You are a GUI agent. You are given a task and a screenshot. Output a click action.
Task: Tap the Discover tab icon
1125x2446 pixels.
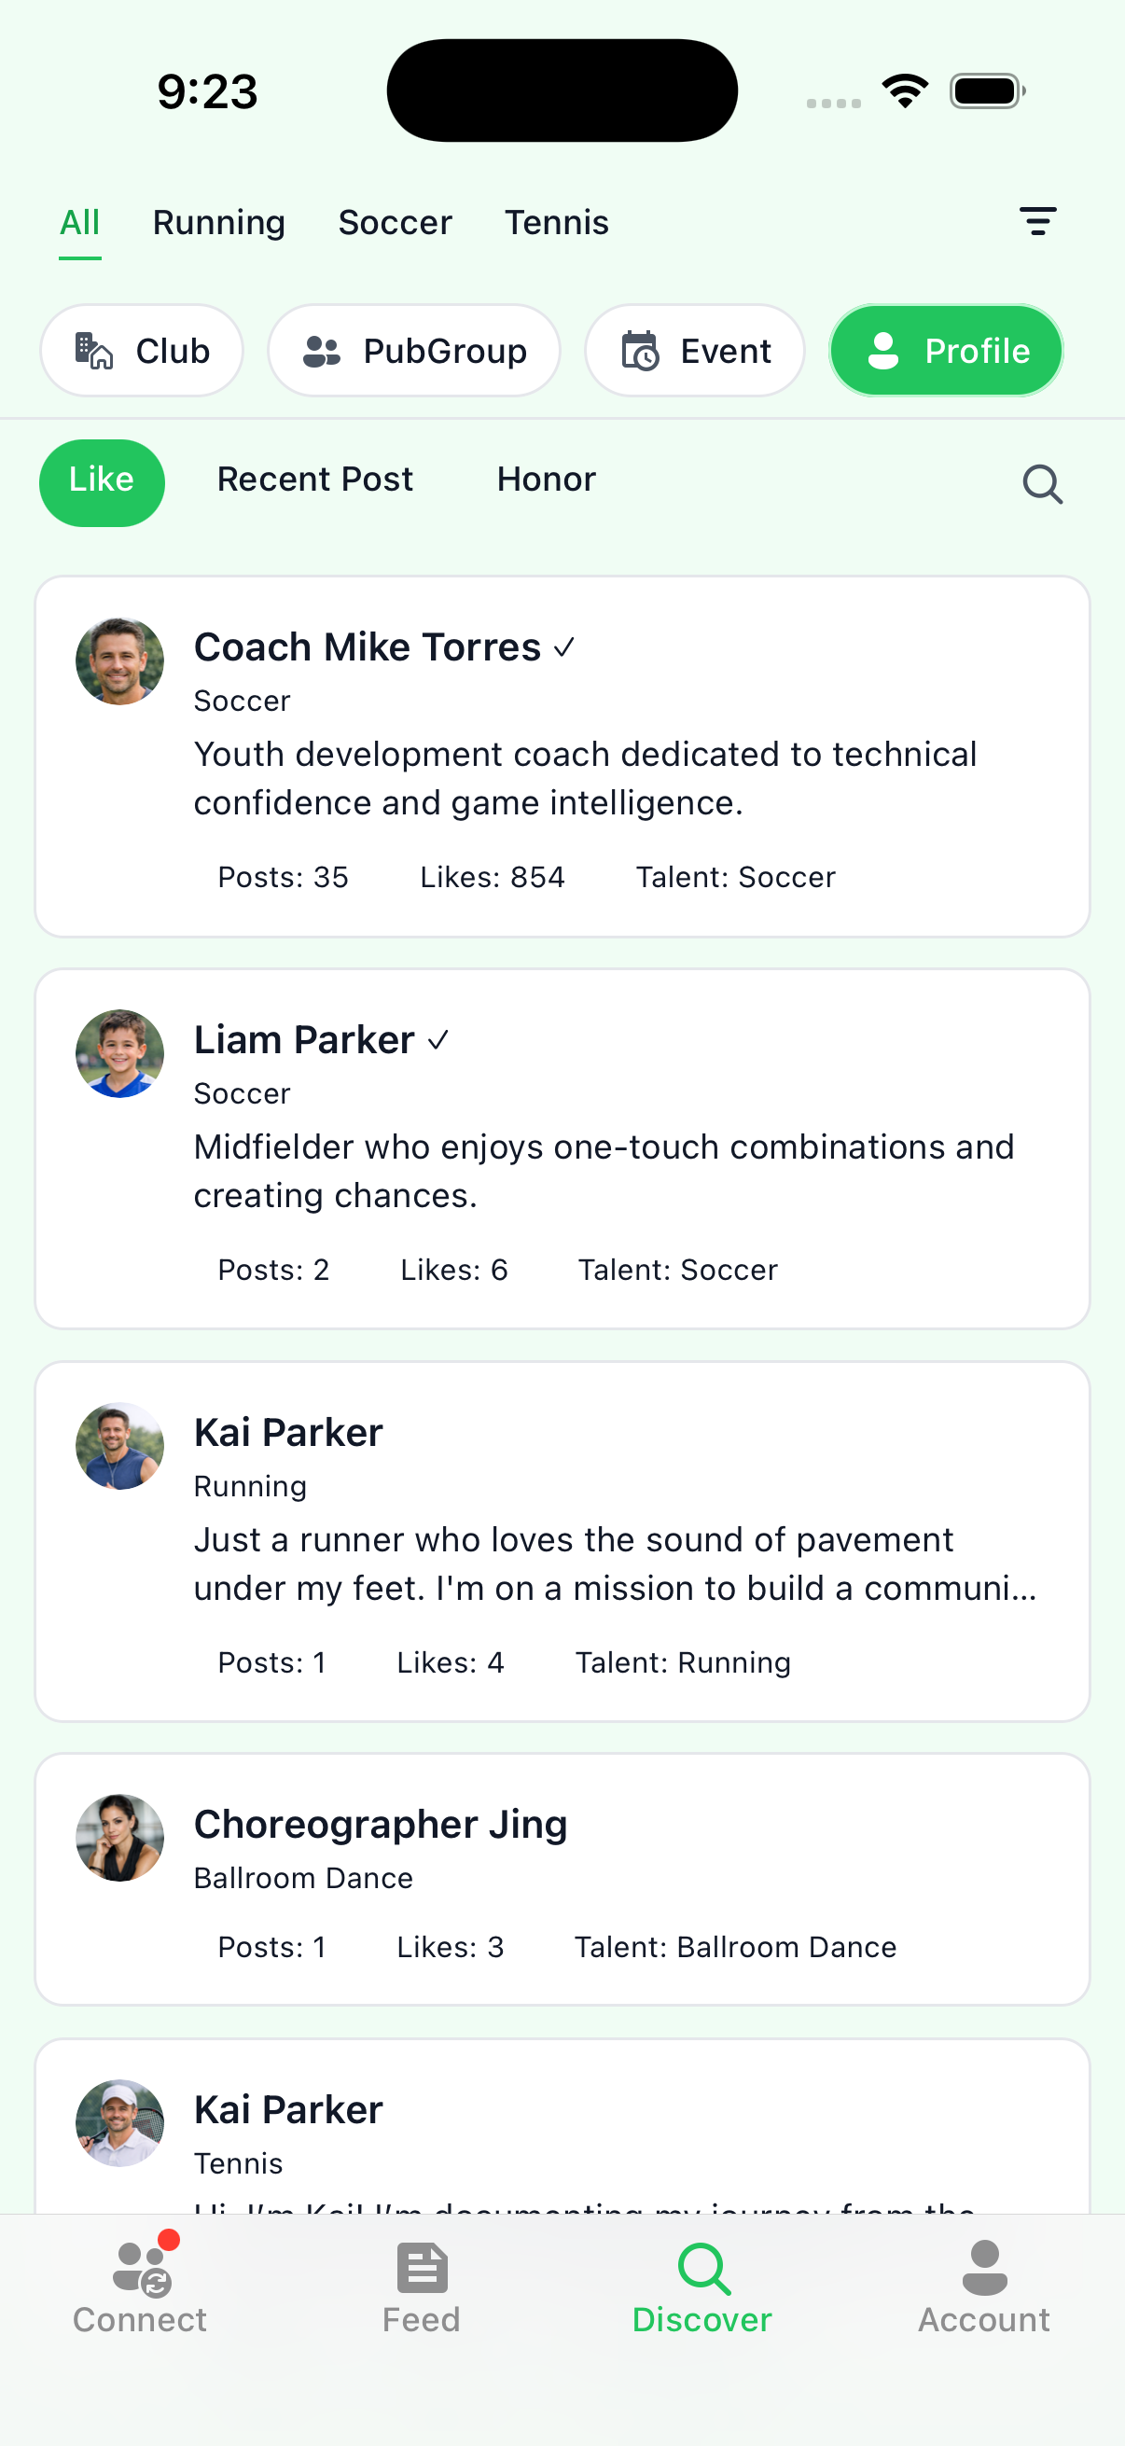(702, 2269)
